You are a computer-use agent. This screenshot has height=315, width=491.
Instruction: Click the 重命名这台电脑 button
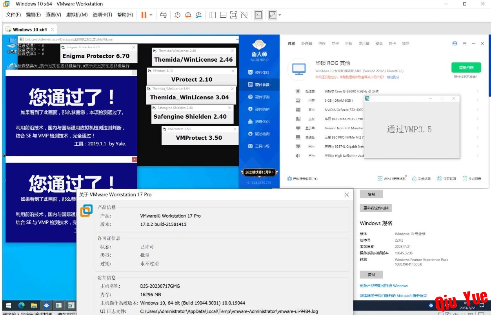(x=376, y=208)
